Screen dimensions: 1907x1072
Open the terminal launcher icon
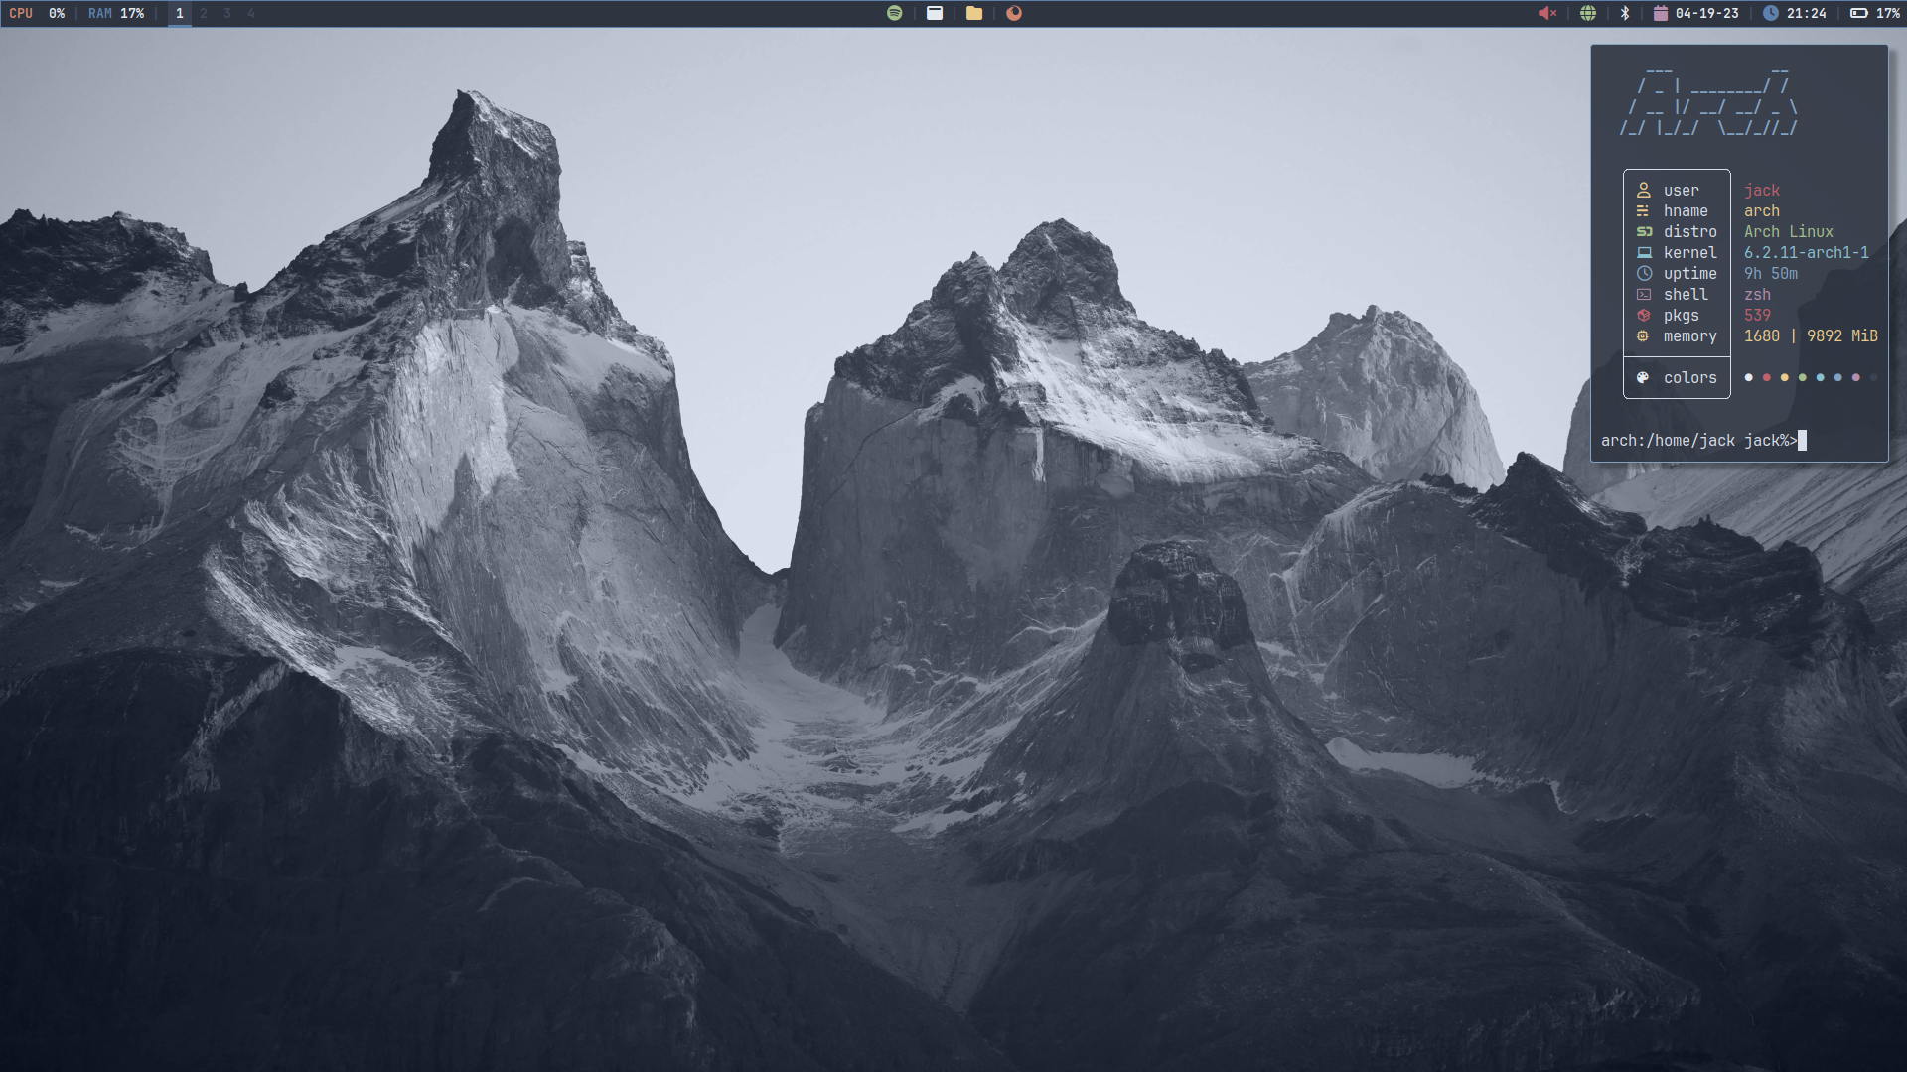[x=935, y=13]
